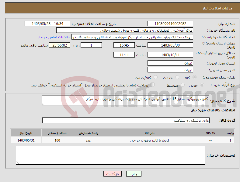The height and width of the screenshot is (182, 240).
Task: Open the اطلاعات تماس خریدار link
Action: tap(54, 37)
